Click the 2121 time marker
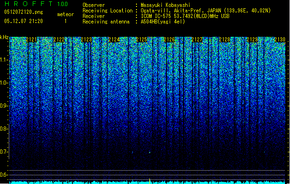 point(31,40)
